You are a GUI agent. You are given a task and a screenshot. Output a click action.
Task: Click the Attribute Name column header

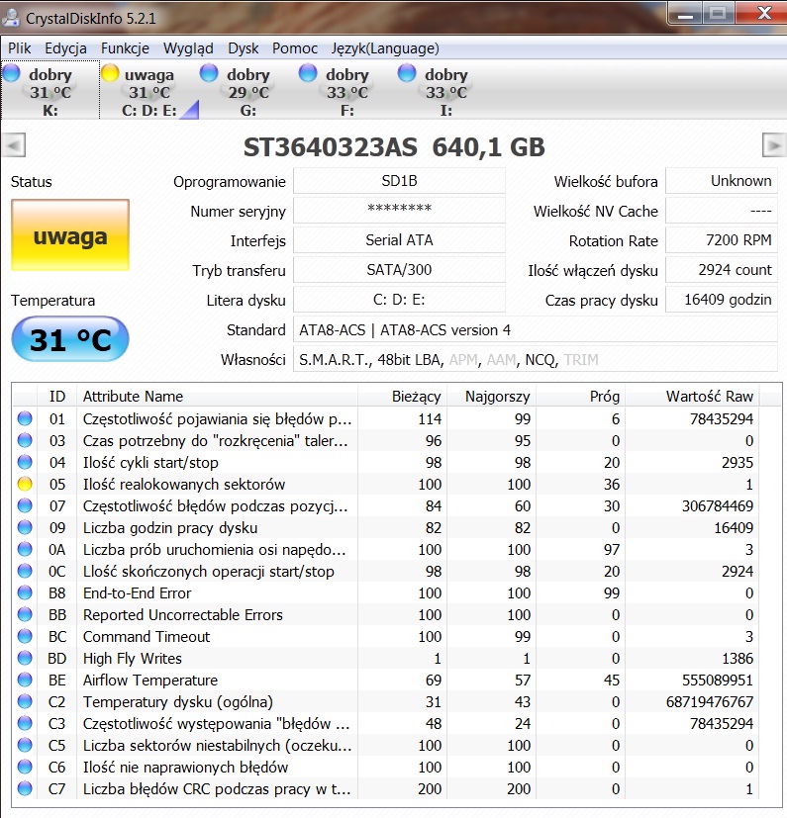tap(217, 397)
